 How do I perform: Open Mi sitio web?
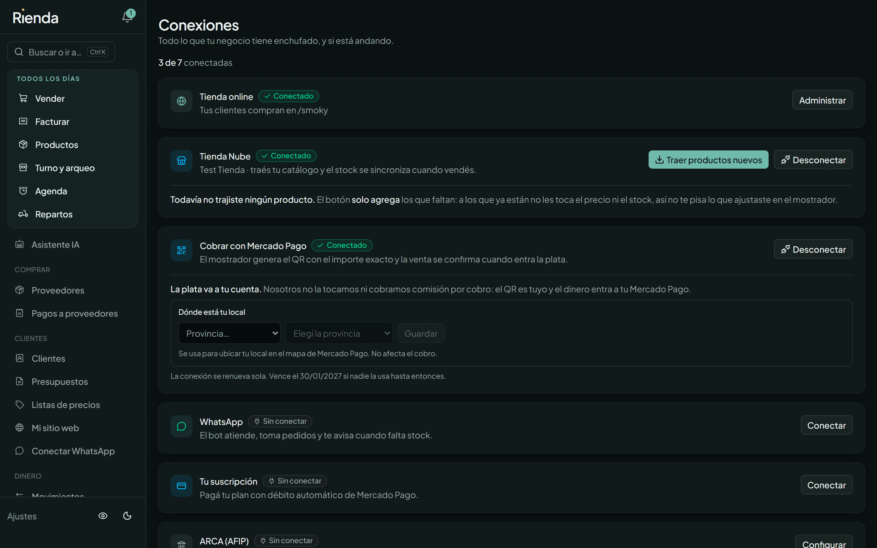[72, 428]
